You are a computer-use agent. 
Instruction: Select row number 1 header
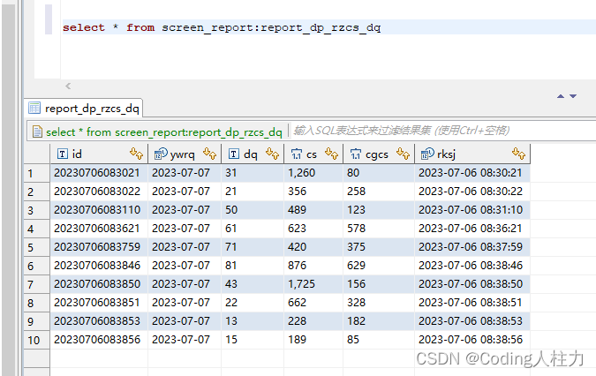coord(37,173)
